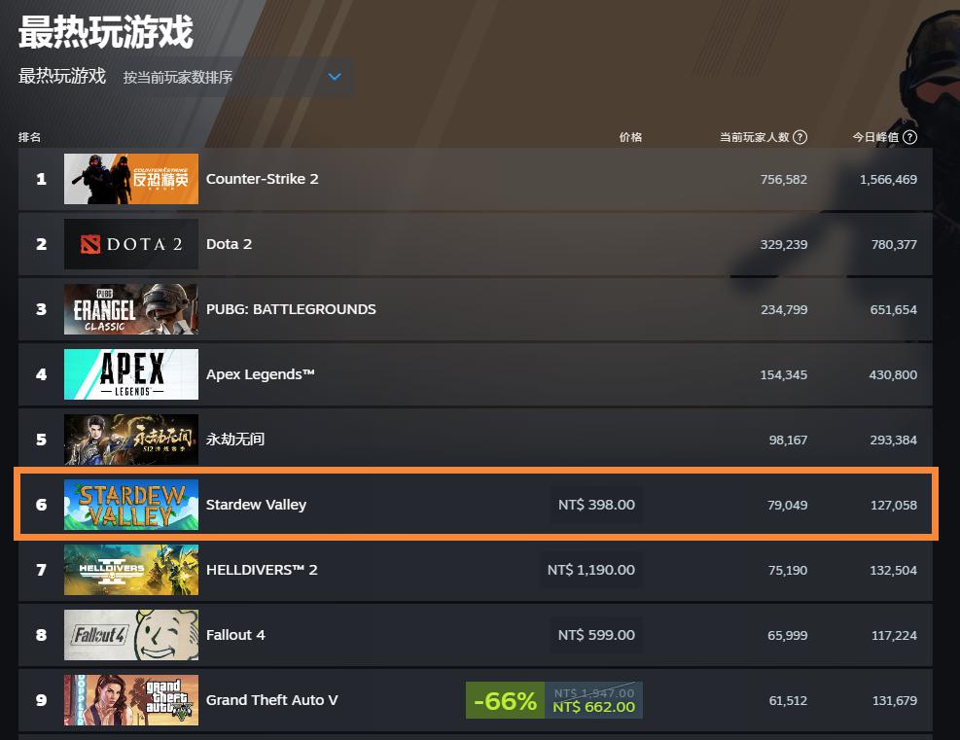Open Fallout 4 Vault Boy thumbnail

click(x=131, y=635)
